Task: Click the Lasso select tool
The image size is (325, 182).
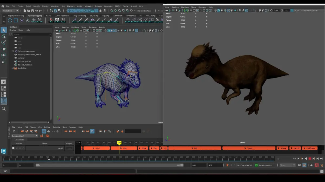Action: point(4,36)
